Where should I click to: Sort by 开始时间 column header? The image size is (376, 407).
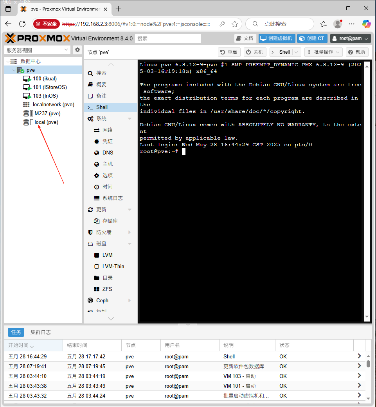[33, 345]
